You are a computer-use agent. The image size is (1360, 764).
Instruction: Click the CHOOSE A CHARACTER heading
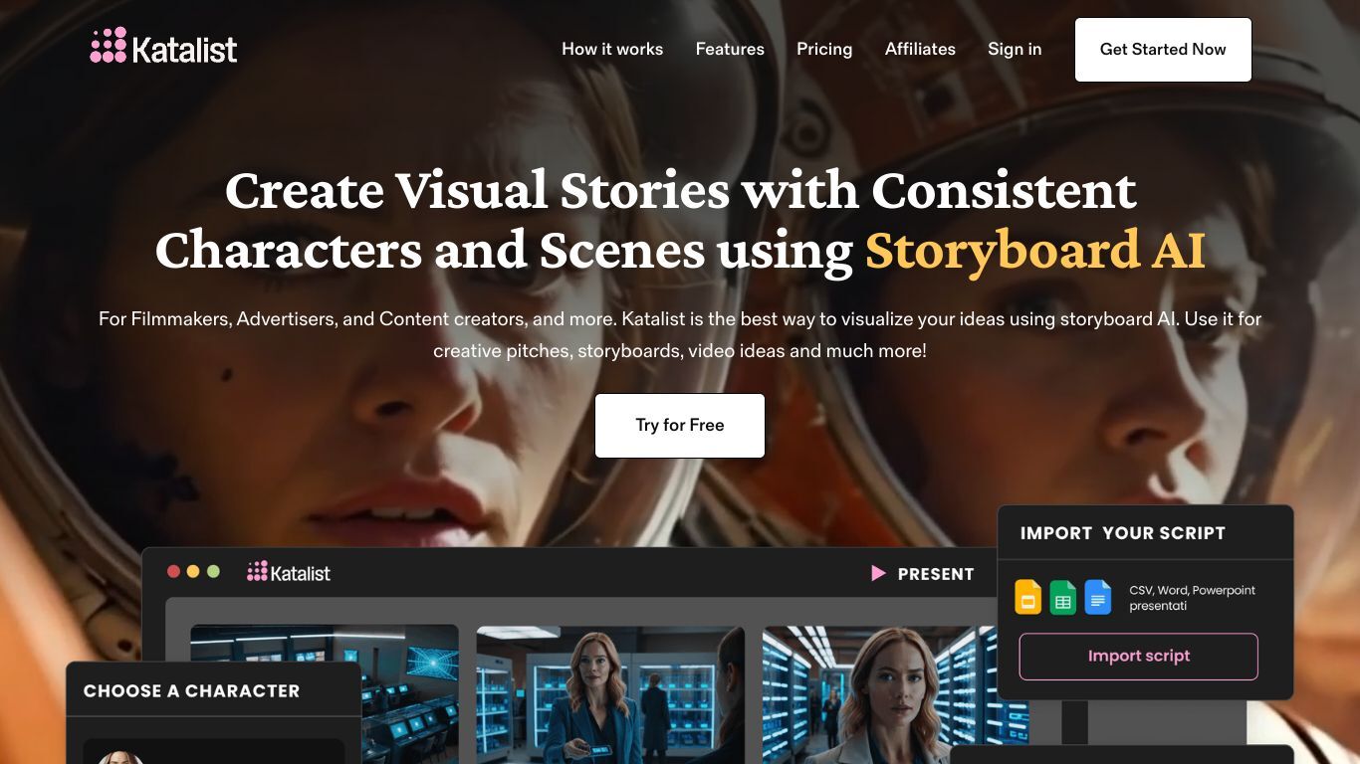[x=191, y=690]
